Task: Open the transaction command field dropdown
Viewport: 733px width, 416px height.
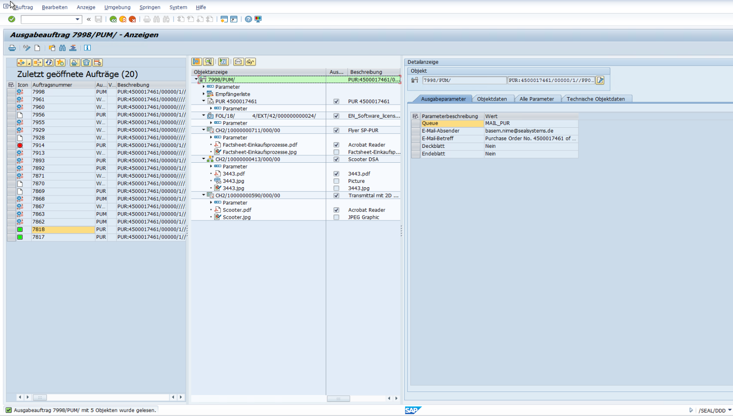Action: (x=78, y=19)
